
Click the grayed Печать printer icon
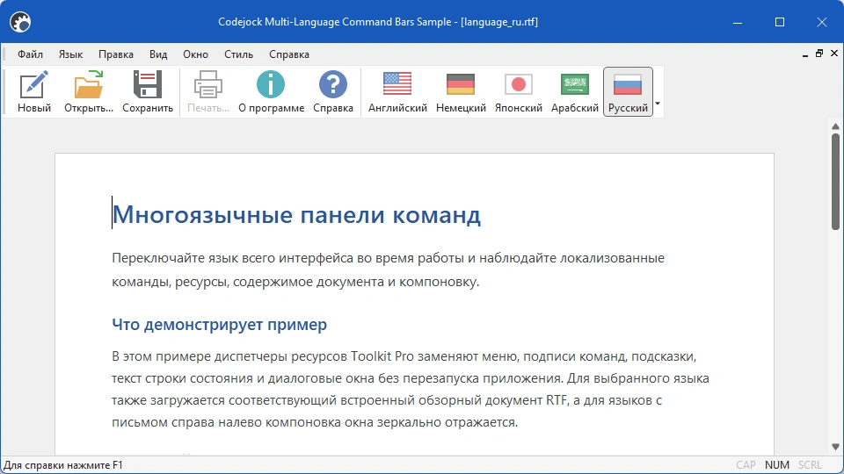pyautogui.click(x=208, y=85)
